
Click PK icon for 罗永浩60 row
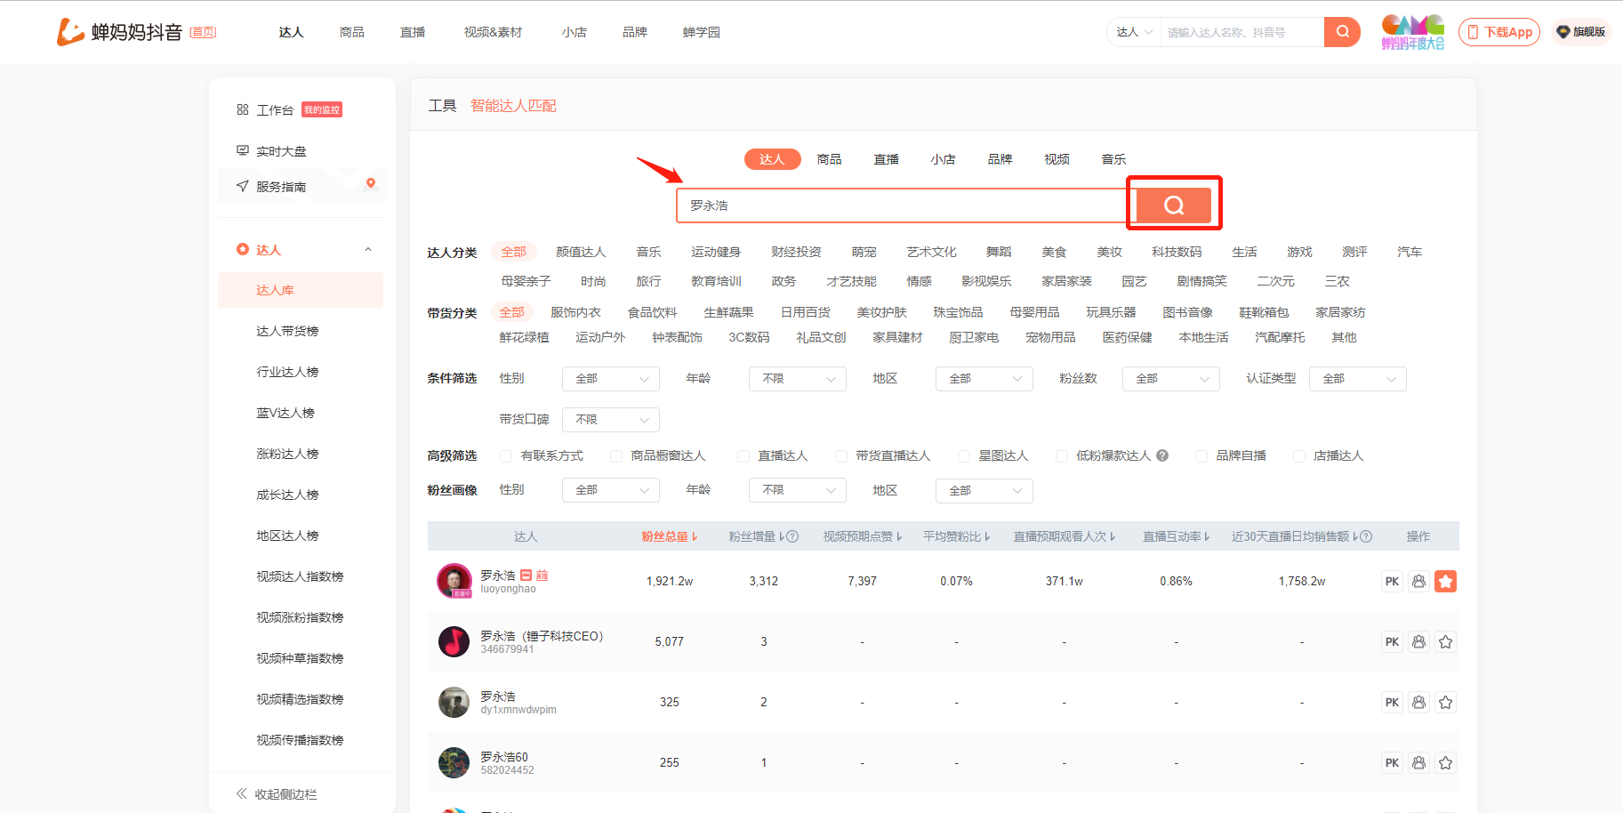tap(1392, 763)
